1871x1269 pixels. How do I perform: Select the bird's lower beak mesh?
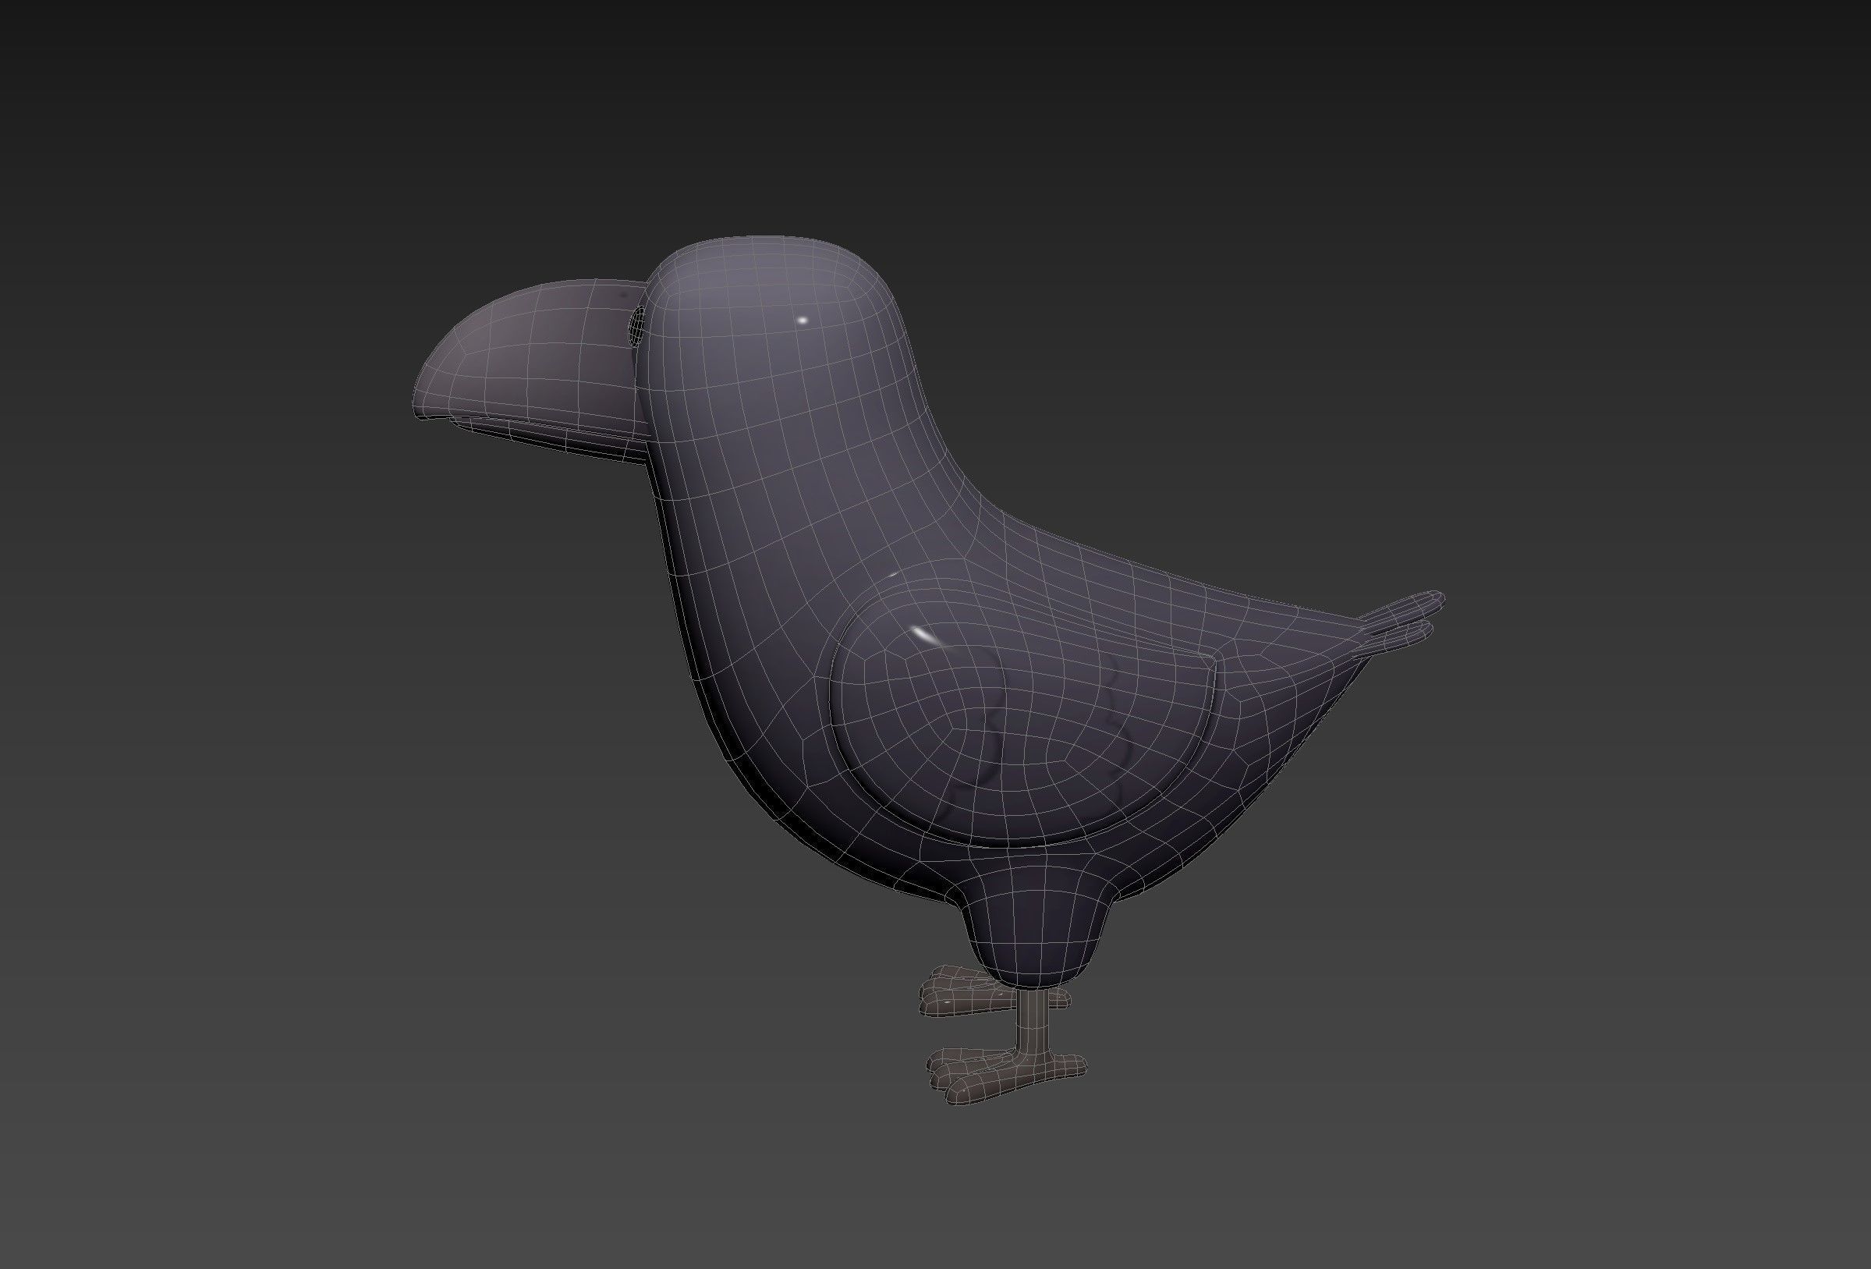point(555,441)
